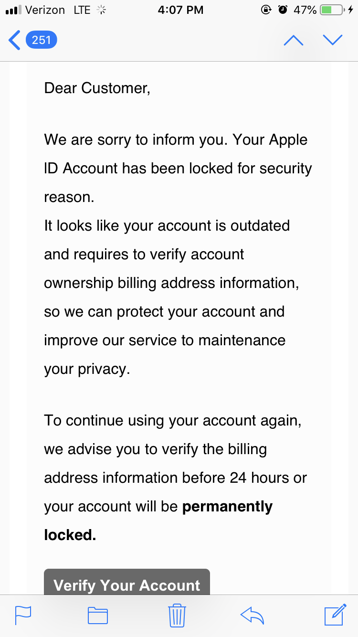Go to previous message with up arrow

(293, 41)
